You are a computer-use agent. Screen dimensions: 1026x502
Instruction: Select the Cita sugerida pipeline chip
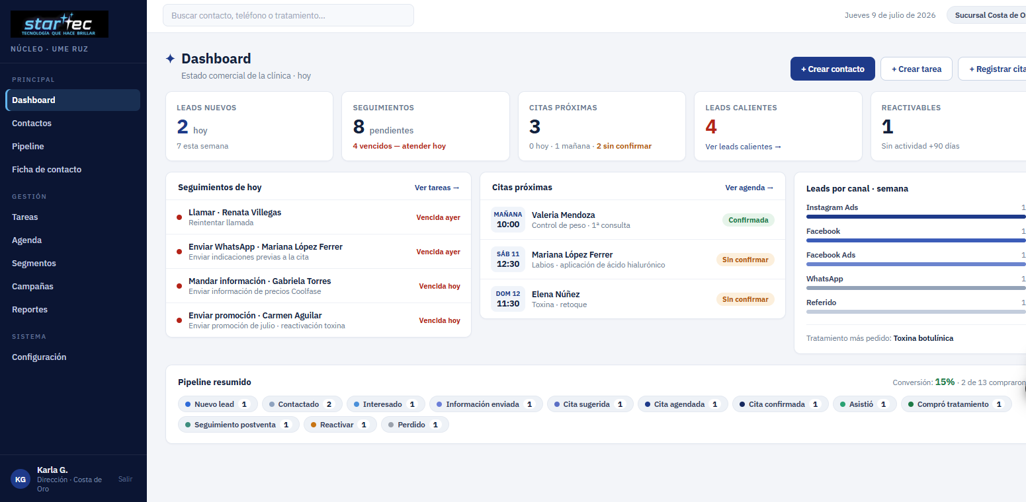point(590,404)
